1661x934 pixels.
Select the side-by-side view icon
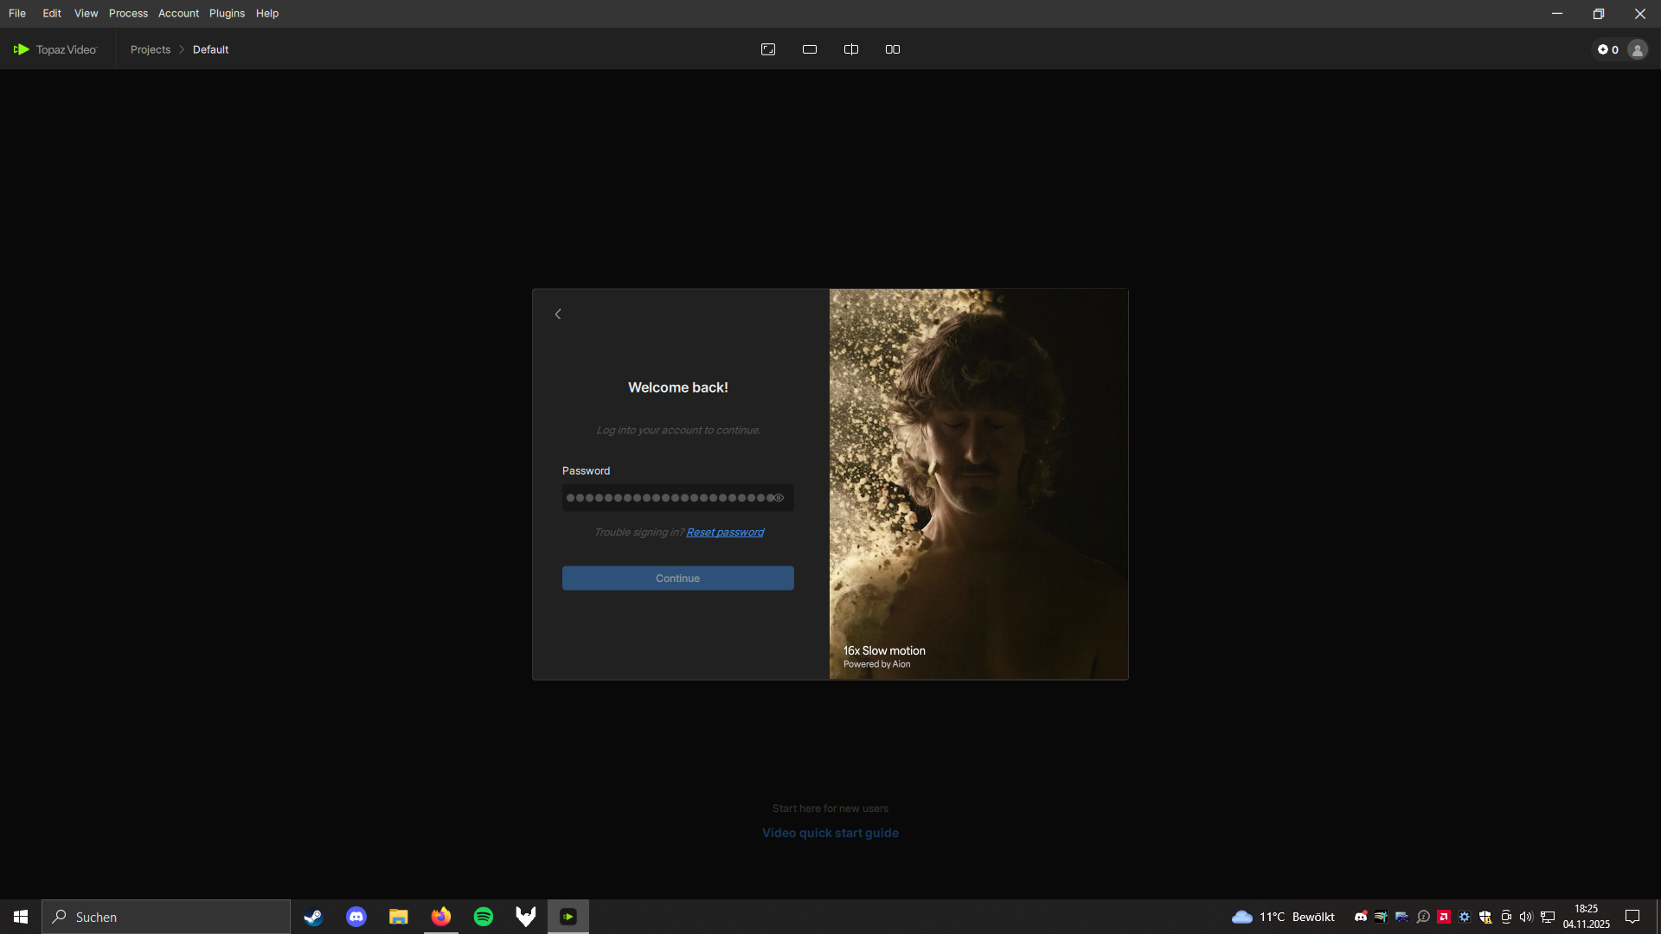[x=893, y=49]
